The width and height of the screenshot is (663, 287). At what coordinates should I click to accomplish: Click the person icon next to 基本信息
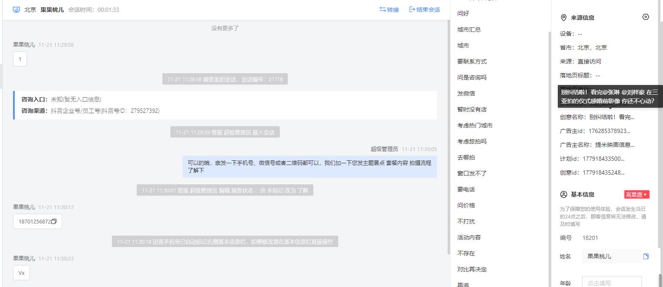pyautogui.click(x=564, y=194)
